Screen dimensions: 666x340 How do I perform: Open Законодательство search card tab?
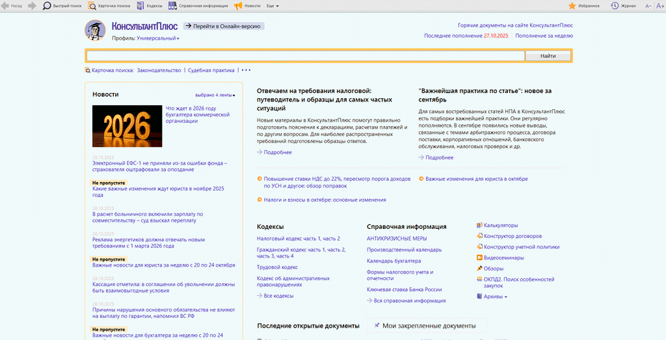point(159,70)
